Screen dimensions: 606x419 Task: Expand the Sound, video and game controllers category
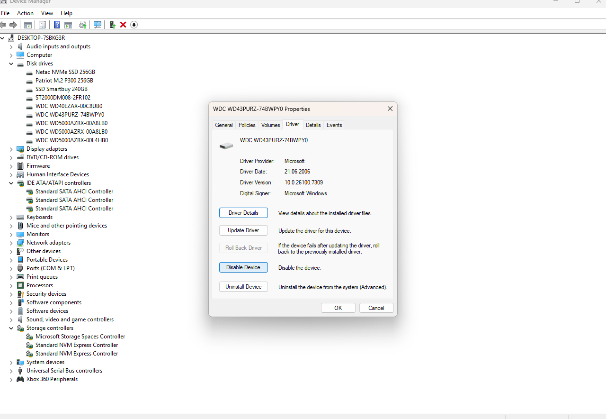(x=11, y=319)
